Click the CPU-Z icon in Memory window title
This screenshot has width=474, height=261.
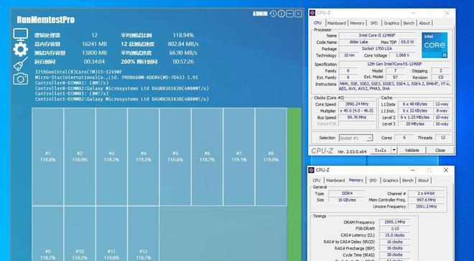[311, 170]
